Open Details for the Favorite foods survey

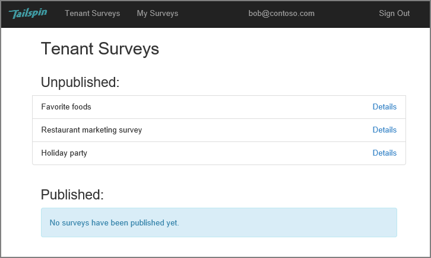pyautogui.click(x=384, y=107)
